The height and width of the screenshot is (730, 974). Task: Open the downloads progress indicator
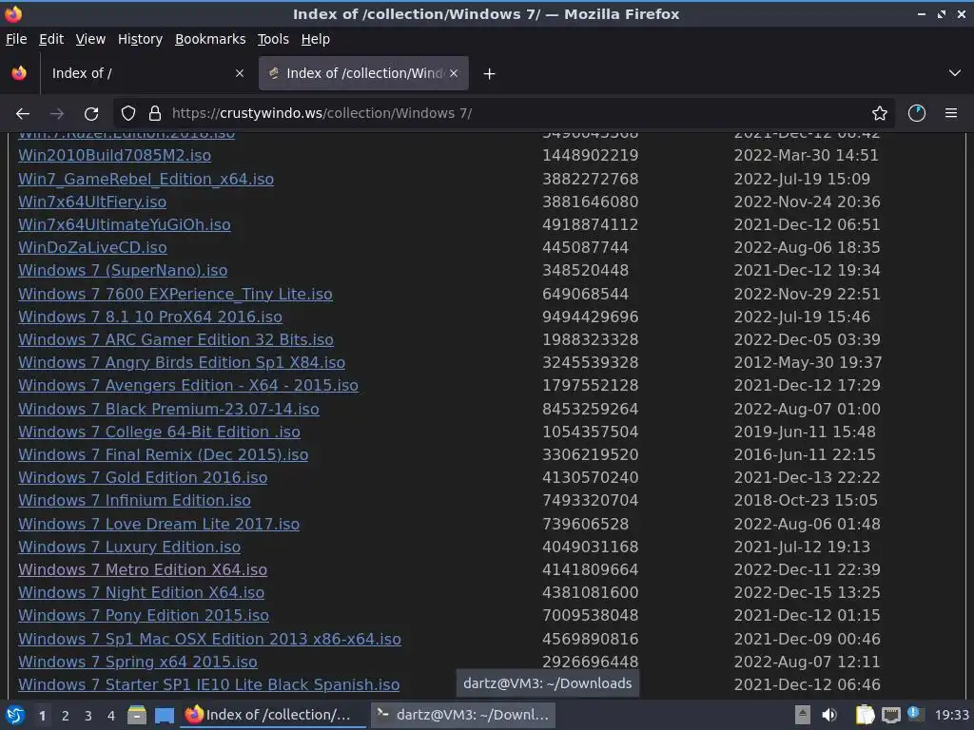[x=917, y=114]
